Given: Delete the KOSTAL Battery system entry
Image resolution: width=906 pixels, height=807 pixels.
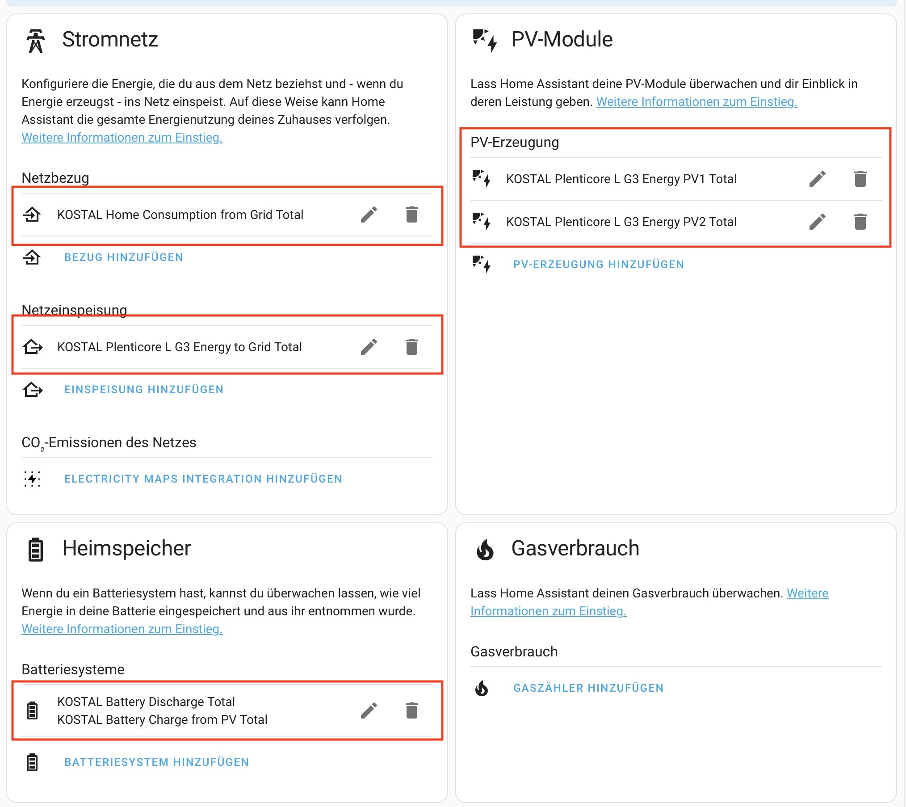Looking at the screenshot, I should point(411,710).
